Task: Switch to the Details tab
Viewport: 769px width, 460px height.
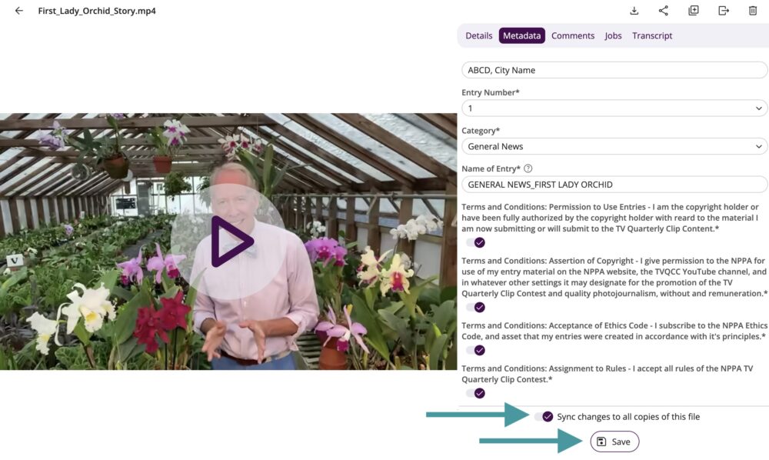Action: (478, 35)
